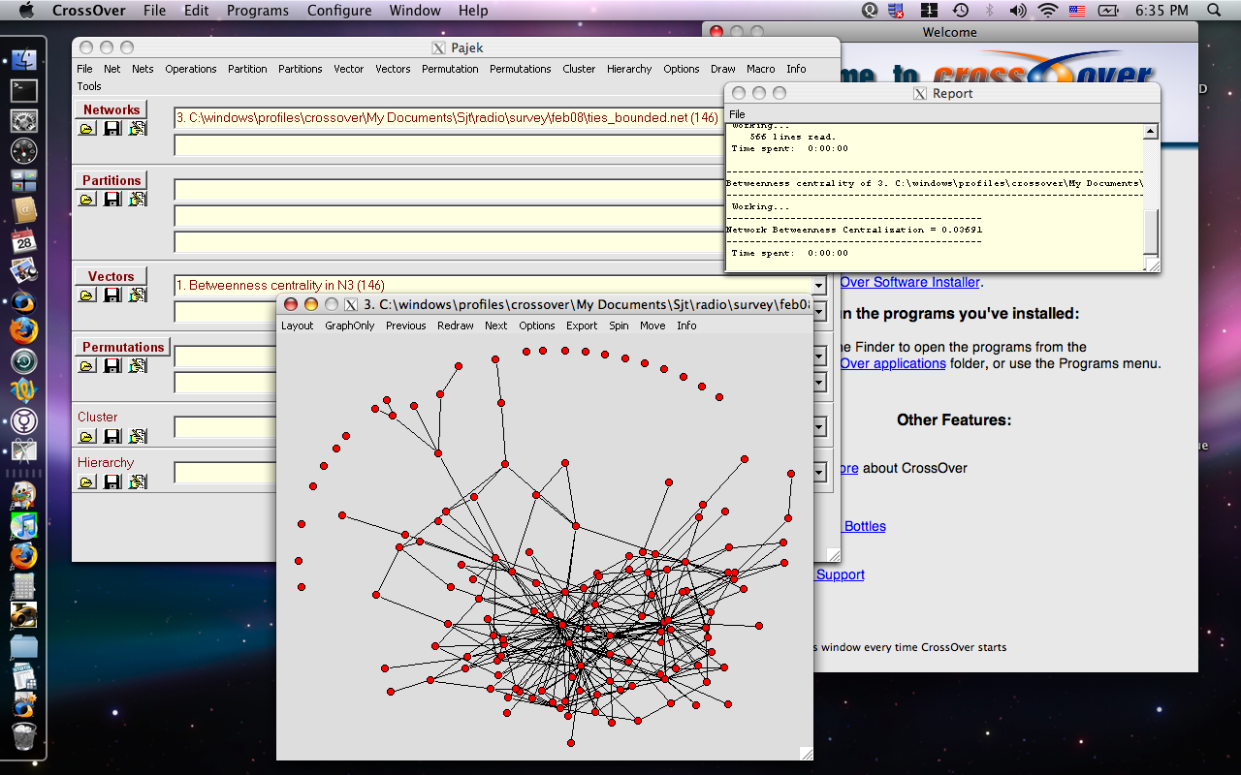1241x775 pixels.
Task: Click the save disk icon under Vectors
Action: point(112,295)
